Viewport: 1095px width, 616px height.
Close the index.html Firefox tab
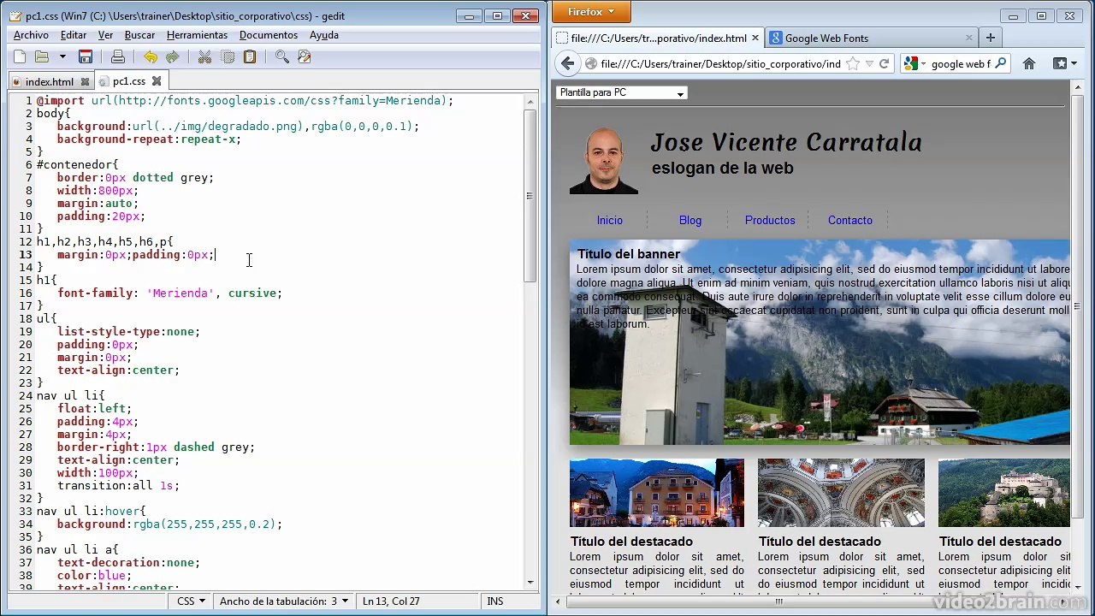(755, 38)
